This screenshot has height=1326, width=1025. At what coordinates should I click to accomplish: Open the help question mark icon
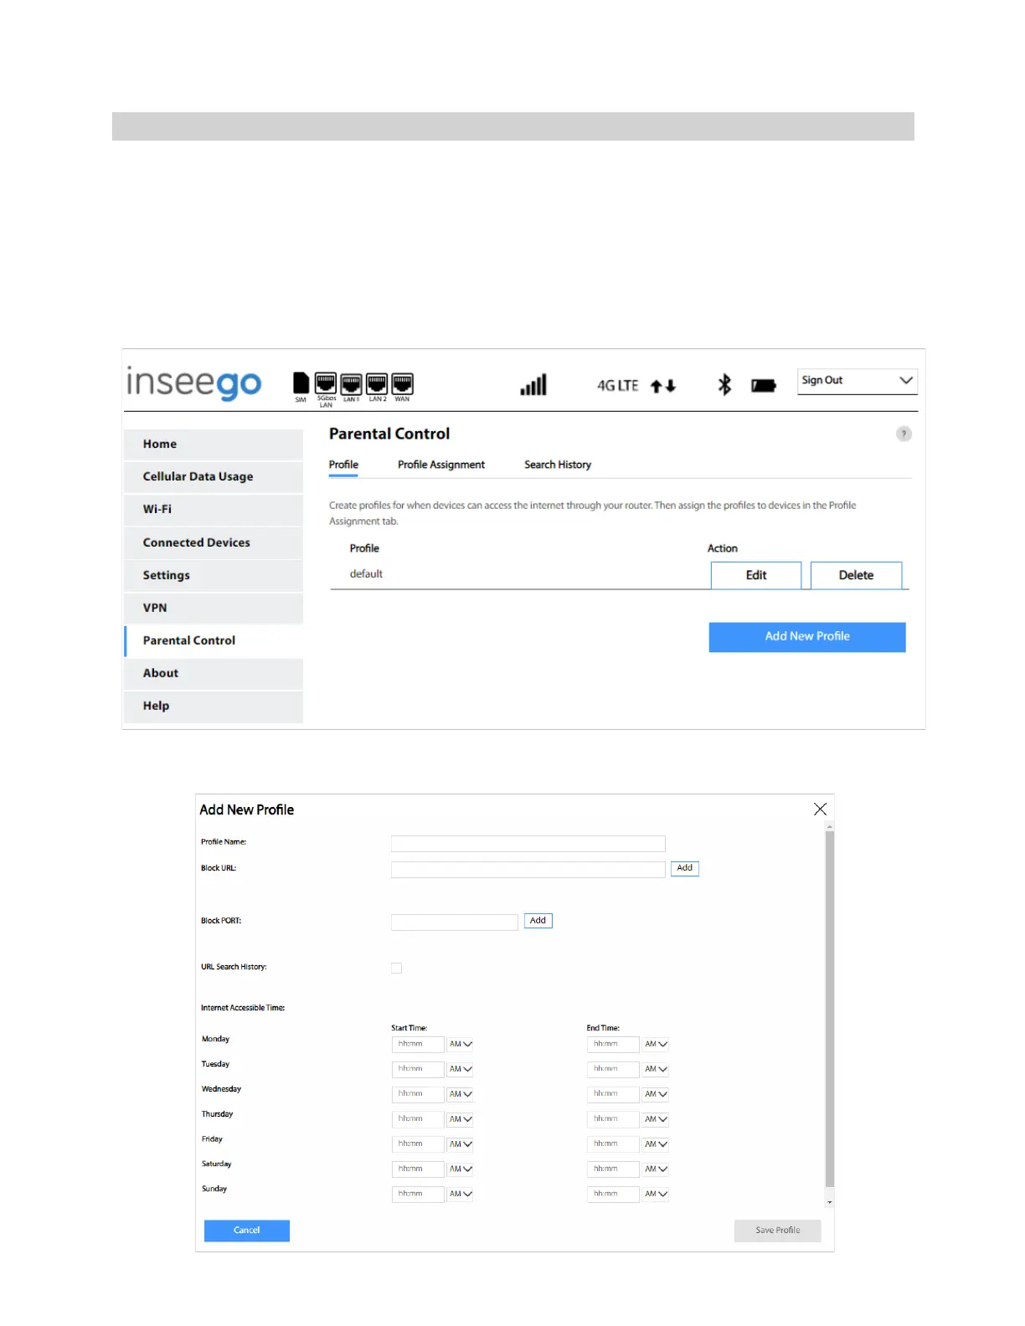(x=904, y=434)
